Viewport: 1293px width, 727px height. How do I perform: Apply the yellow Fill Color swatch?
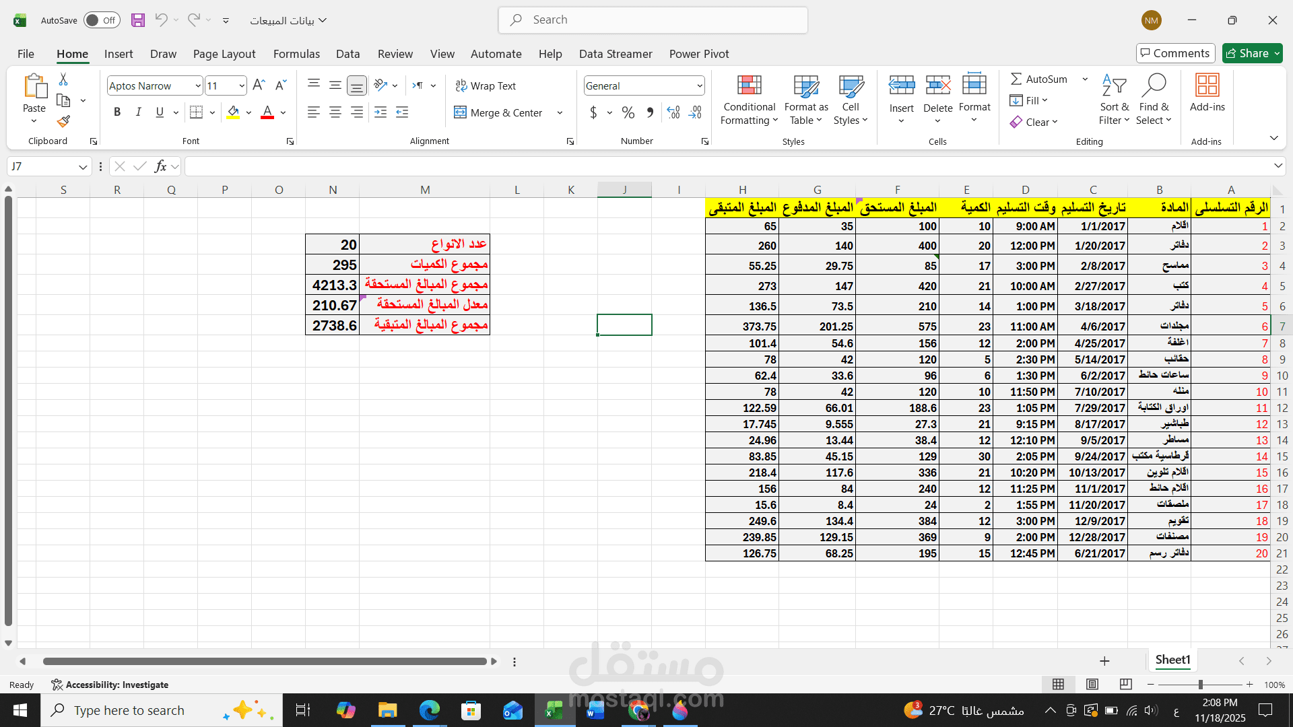point(233,112)
